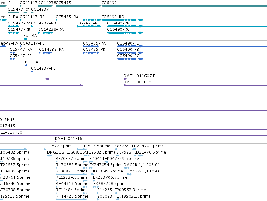Click transcript Pdf-RA

point(30,35)
